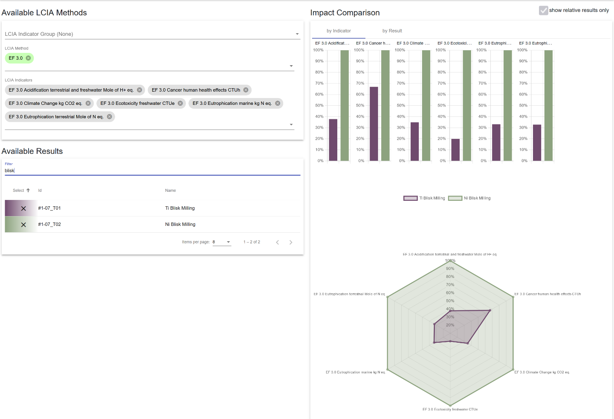Viewport: 614px width, 419px height.
Task: Go to previous page of results
Action: tap(277, 242)
